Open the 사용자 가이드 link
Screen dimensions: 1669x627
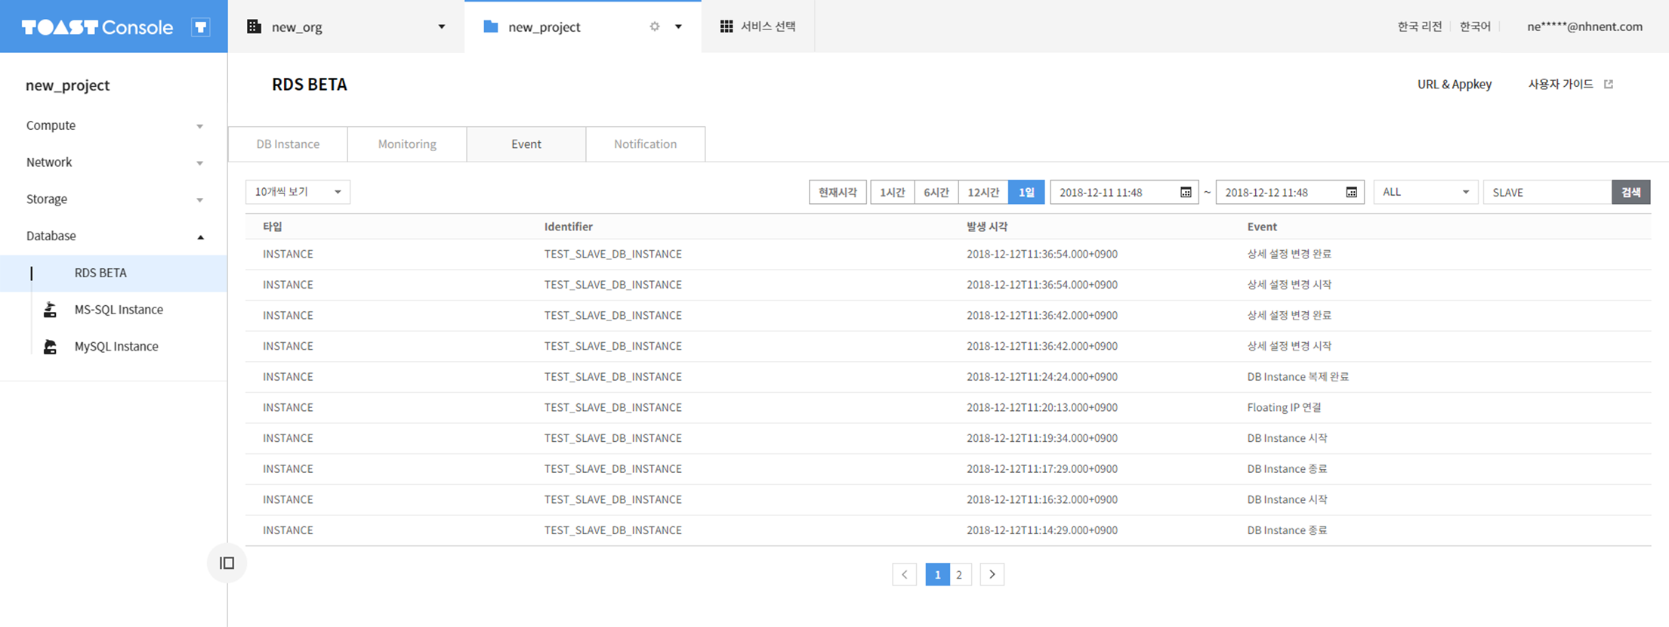1560,84
